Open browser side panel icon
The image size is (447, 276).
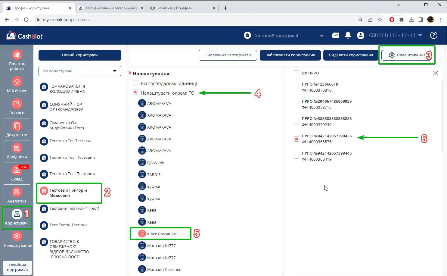point(421,20)
